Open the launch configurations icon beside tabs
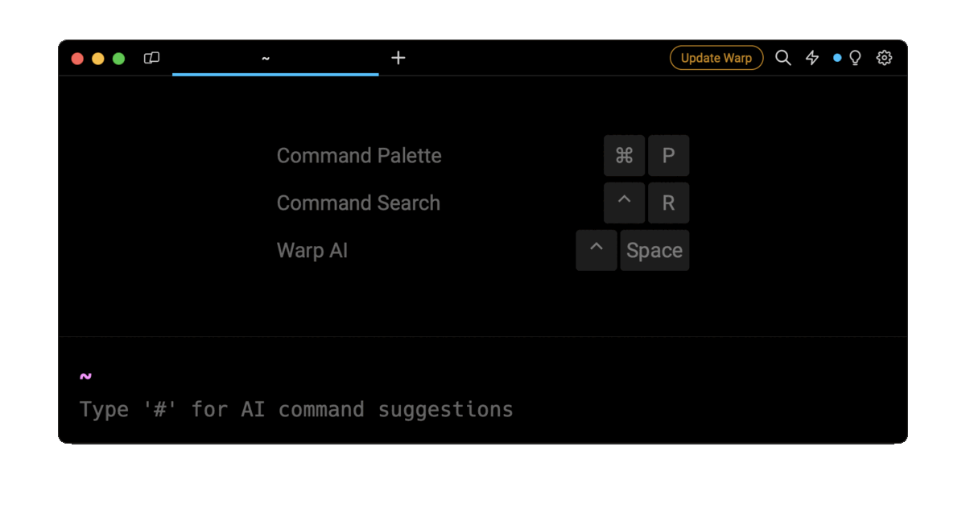Viewport: 966px width, 520px height. tap(151, 57)
